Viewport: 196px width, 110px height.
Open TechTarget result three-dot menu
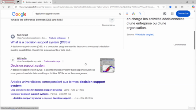coord(68,38)
